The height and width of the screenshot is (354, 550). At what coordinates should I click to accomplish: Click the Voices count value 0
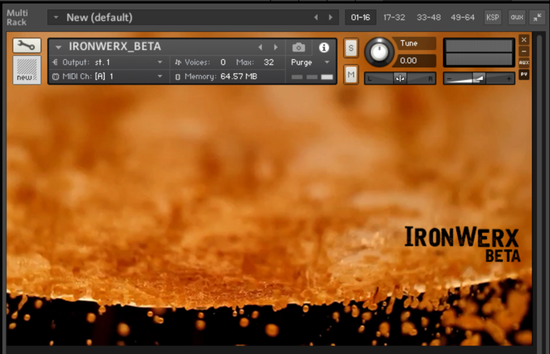coord(223,62)
